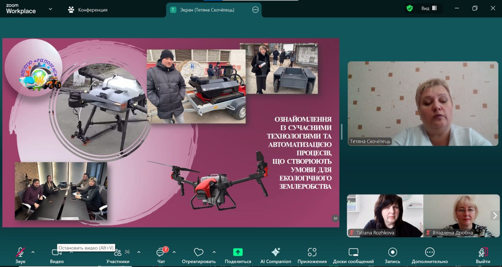Click the green encryption shield icon

click(409, 8)
